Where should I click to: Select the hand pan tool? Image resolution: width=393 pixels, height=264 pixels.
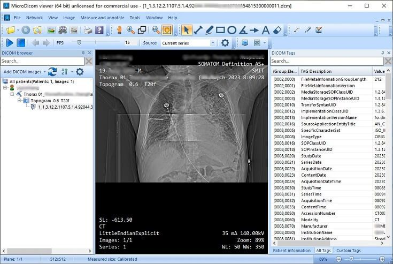119,30
